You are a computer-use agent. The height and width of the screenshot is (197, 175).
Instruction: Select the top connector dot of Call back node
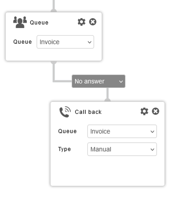pos(108,100)
